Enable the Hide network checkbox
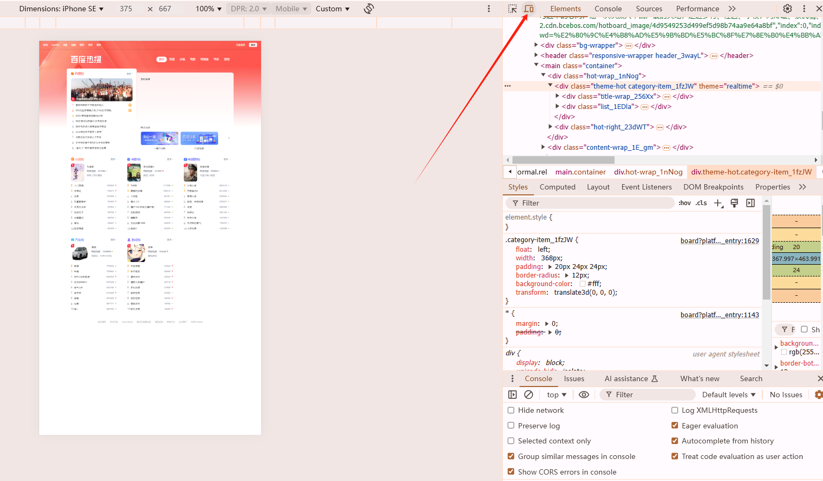The width and height of the screenshot is (823, 481). pos(511,410)
